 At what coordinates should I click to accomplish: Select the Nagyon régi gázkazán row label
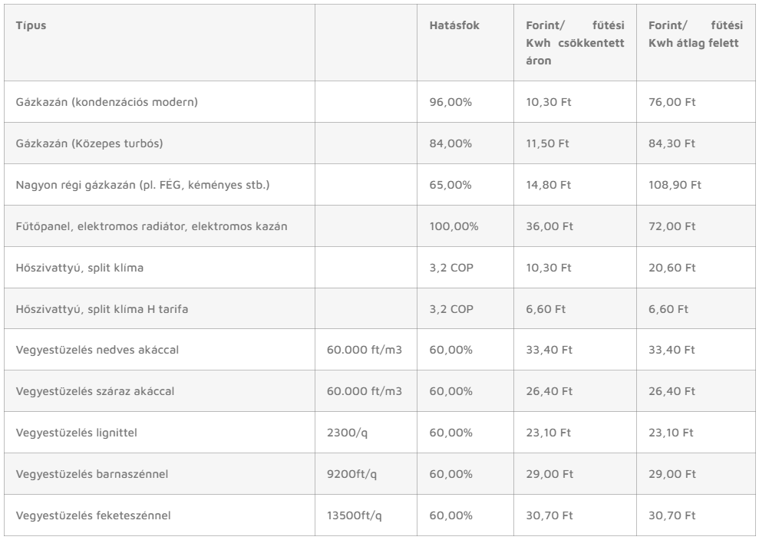142,185
